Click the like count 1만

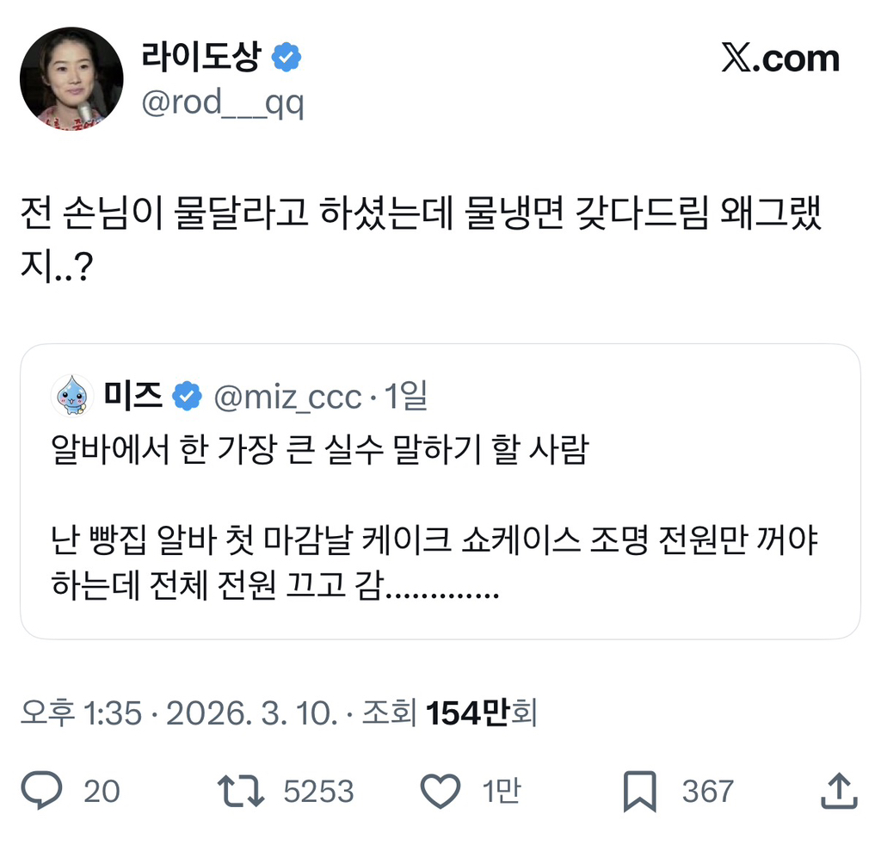click(x=502, y=791)
